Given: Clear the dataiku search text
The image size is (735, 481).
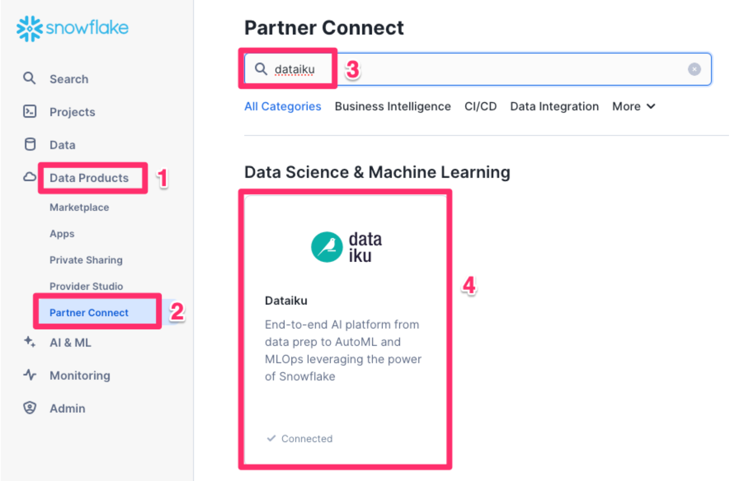Looking at the screenshot, I should pos(694,69).
